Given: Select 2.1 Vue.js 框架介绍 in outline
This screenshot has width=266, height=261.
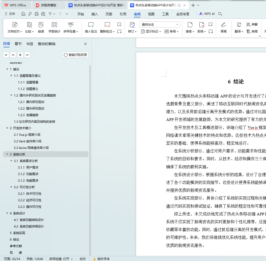Looking at the screenshot, I should pos(27,135).
